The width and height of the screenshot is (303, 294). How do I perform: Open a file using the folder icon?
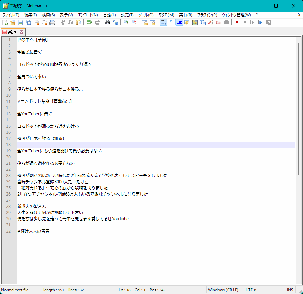point(13,22)
